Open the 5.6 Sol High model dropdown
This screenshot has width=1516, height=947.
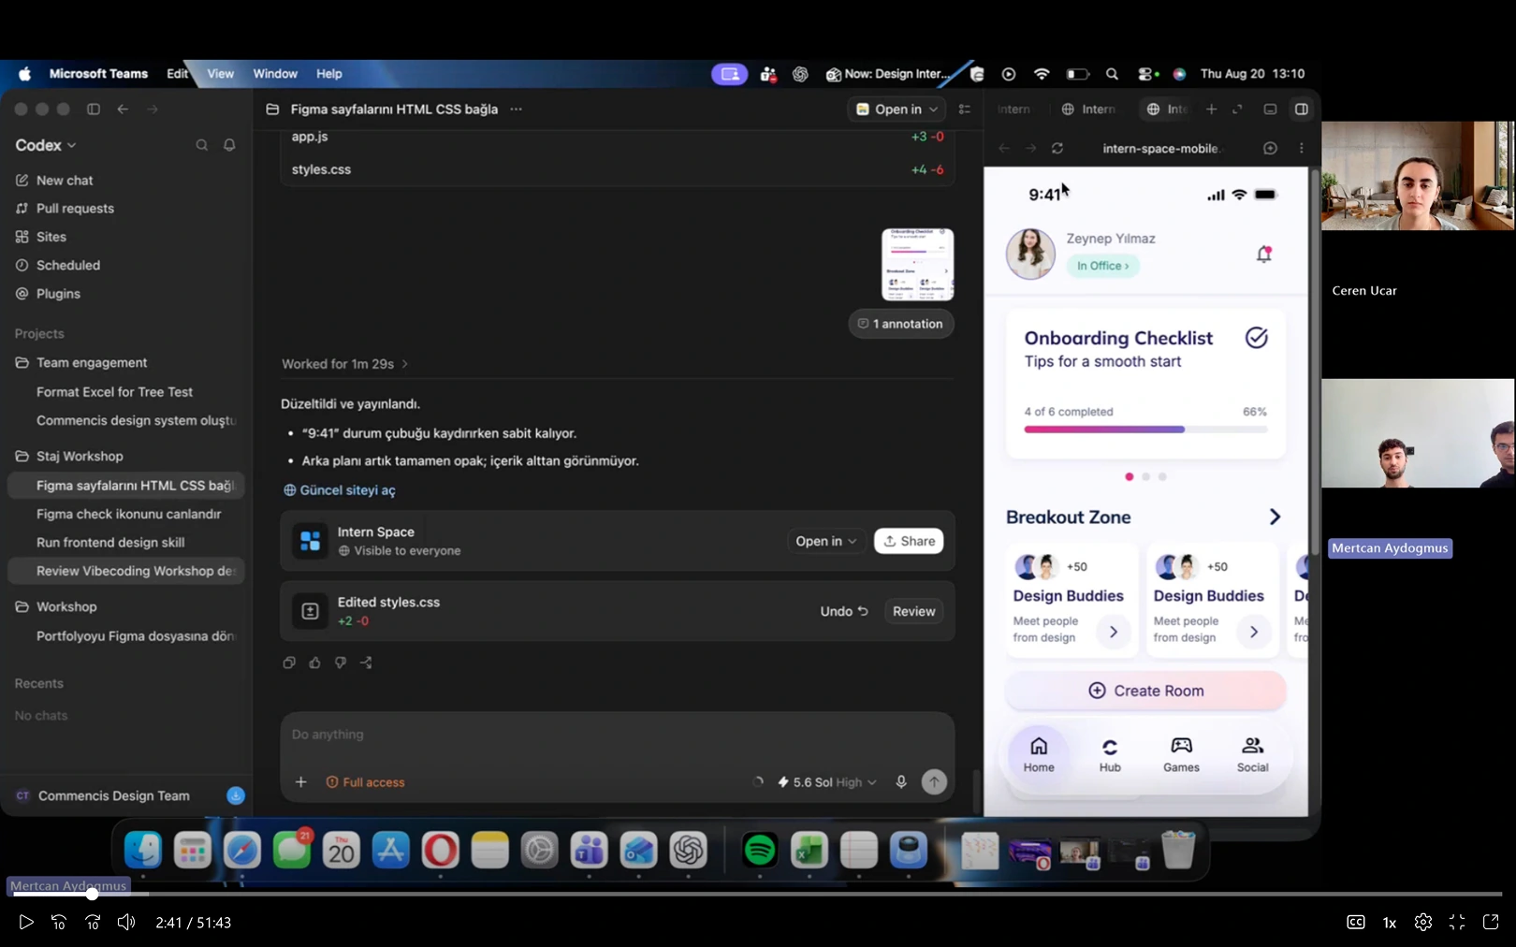(826, 782)
